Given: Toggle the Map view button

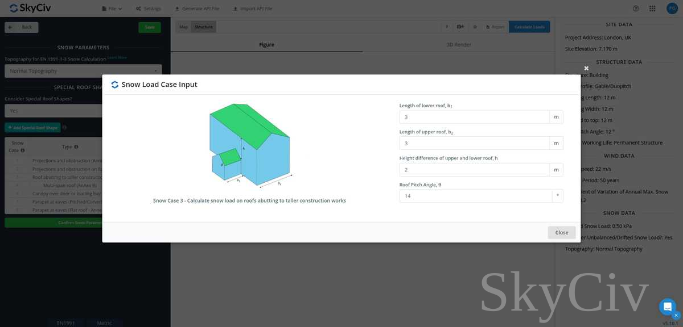Looking at the screenshot, I should tap(183, 27).
